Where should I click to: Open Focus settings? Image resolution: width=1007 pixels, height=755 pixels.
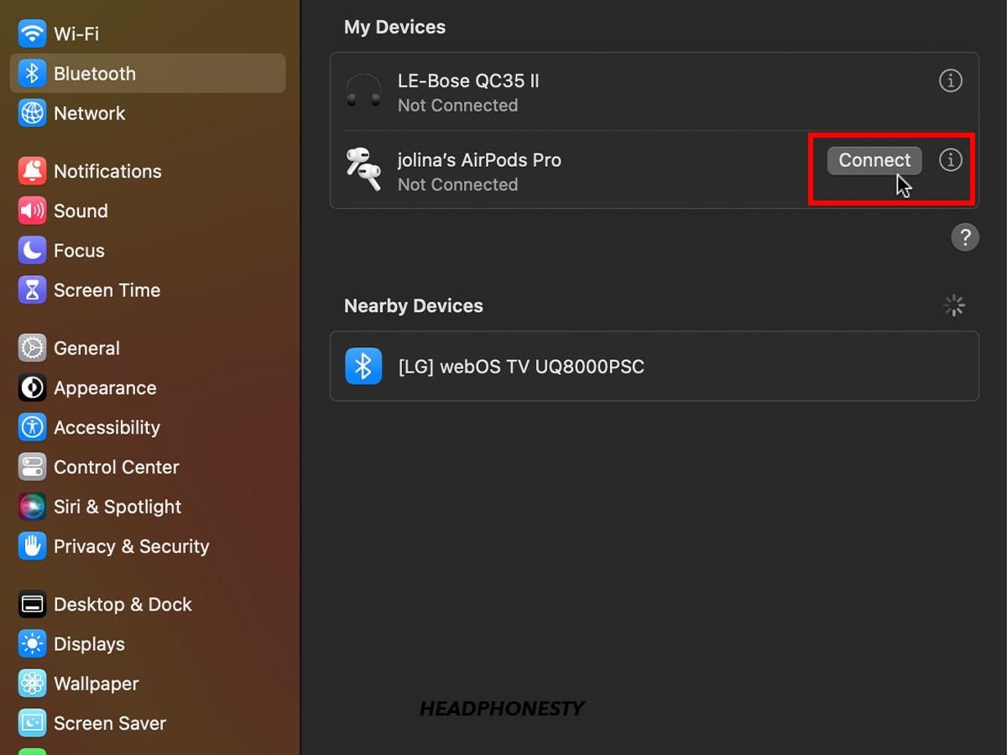pyautogui.click(x=79, y=251)
